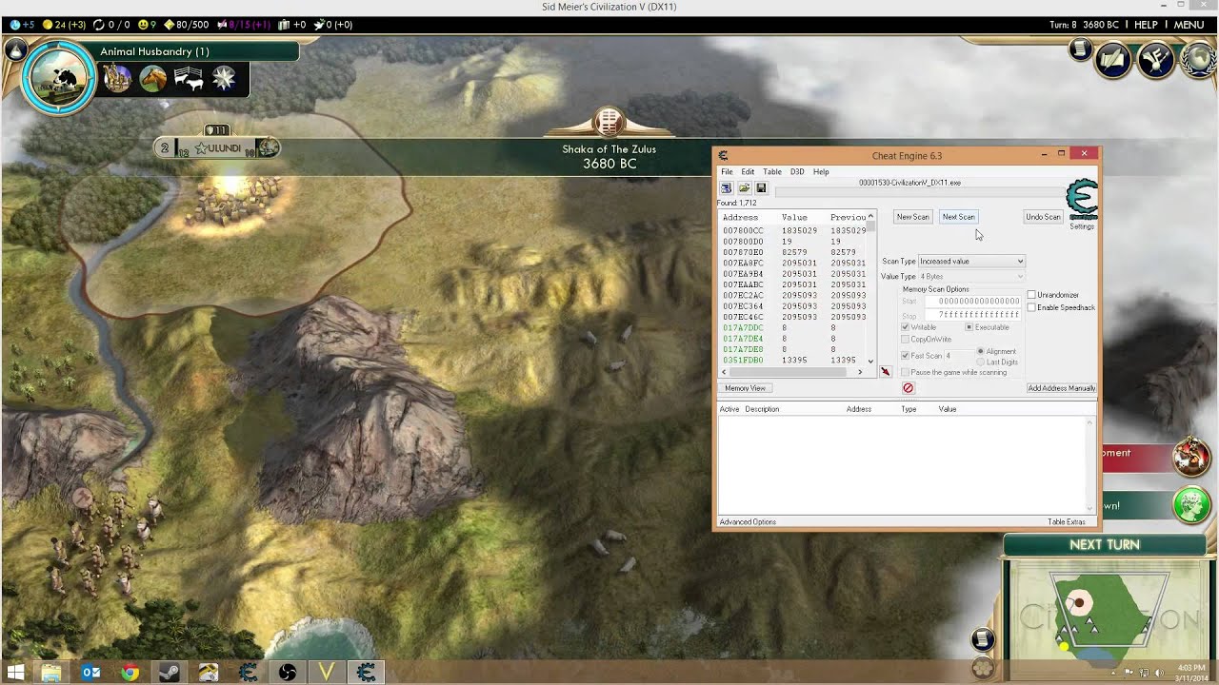This screenshot has height=685, width=1219.
Task: Open Chrome from the taskbar
Action: coord(130,673)
